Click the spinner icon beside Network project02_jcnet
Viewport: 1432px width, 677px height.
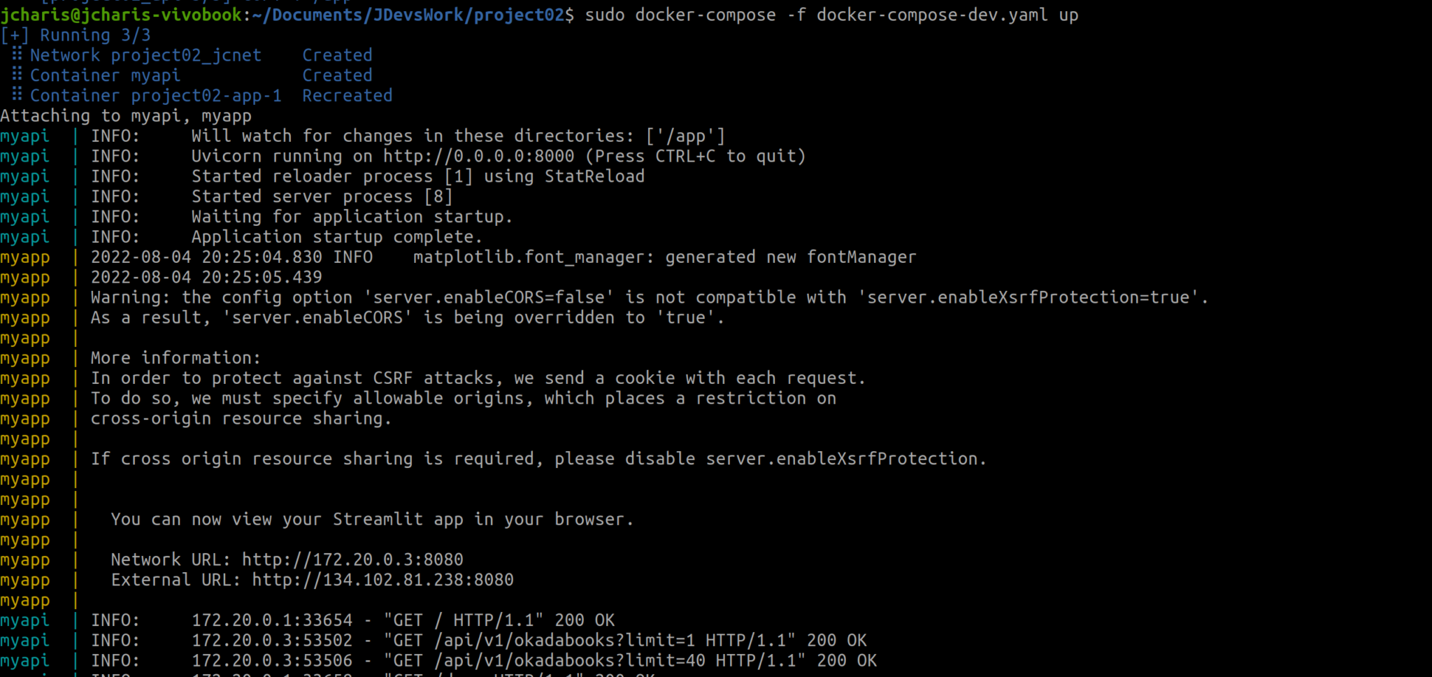[x=17, y=55]
